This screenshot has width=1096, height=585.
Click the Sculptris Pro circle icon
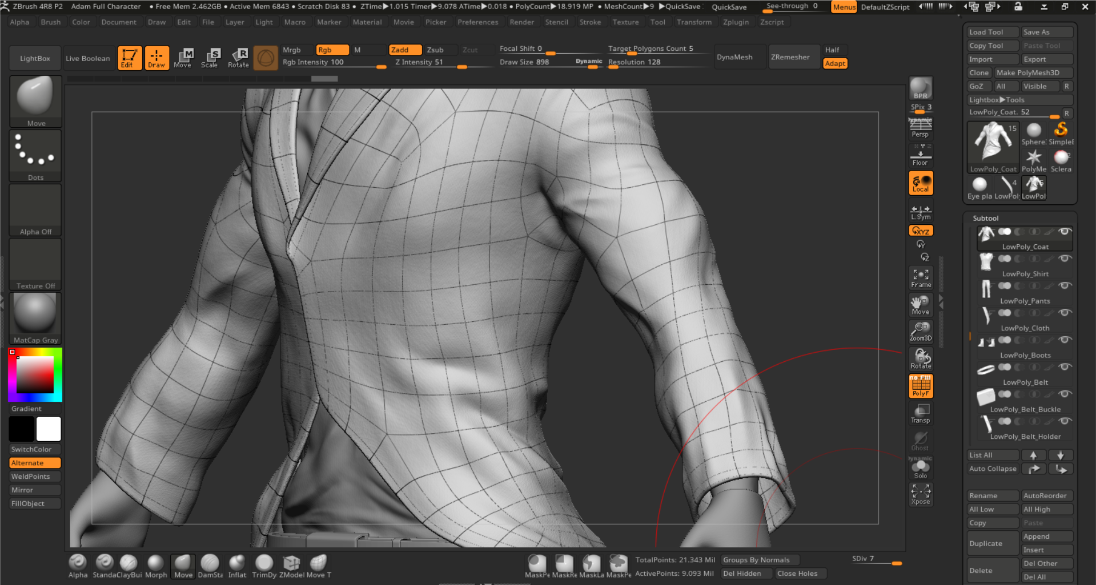tap(266, 58)
